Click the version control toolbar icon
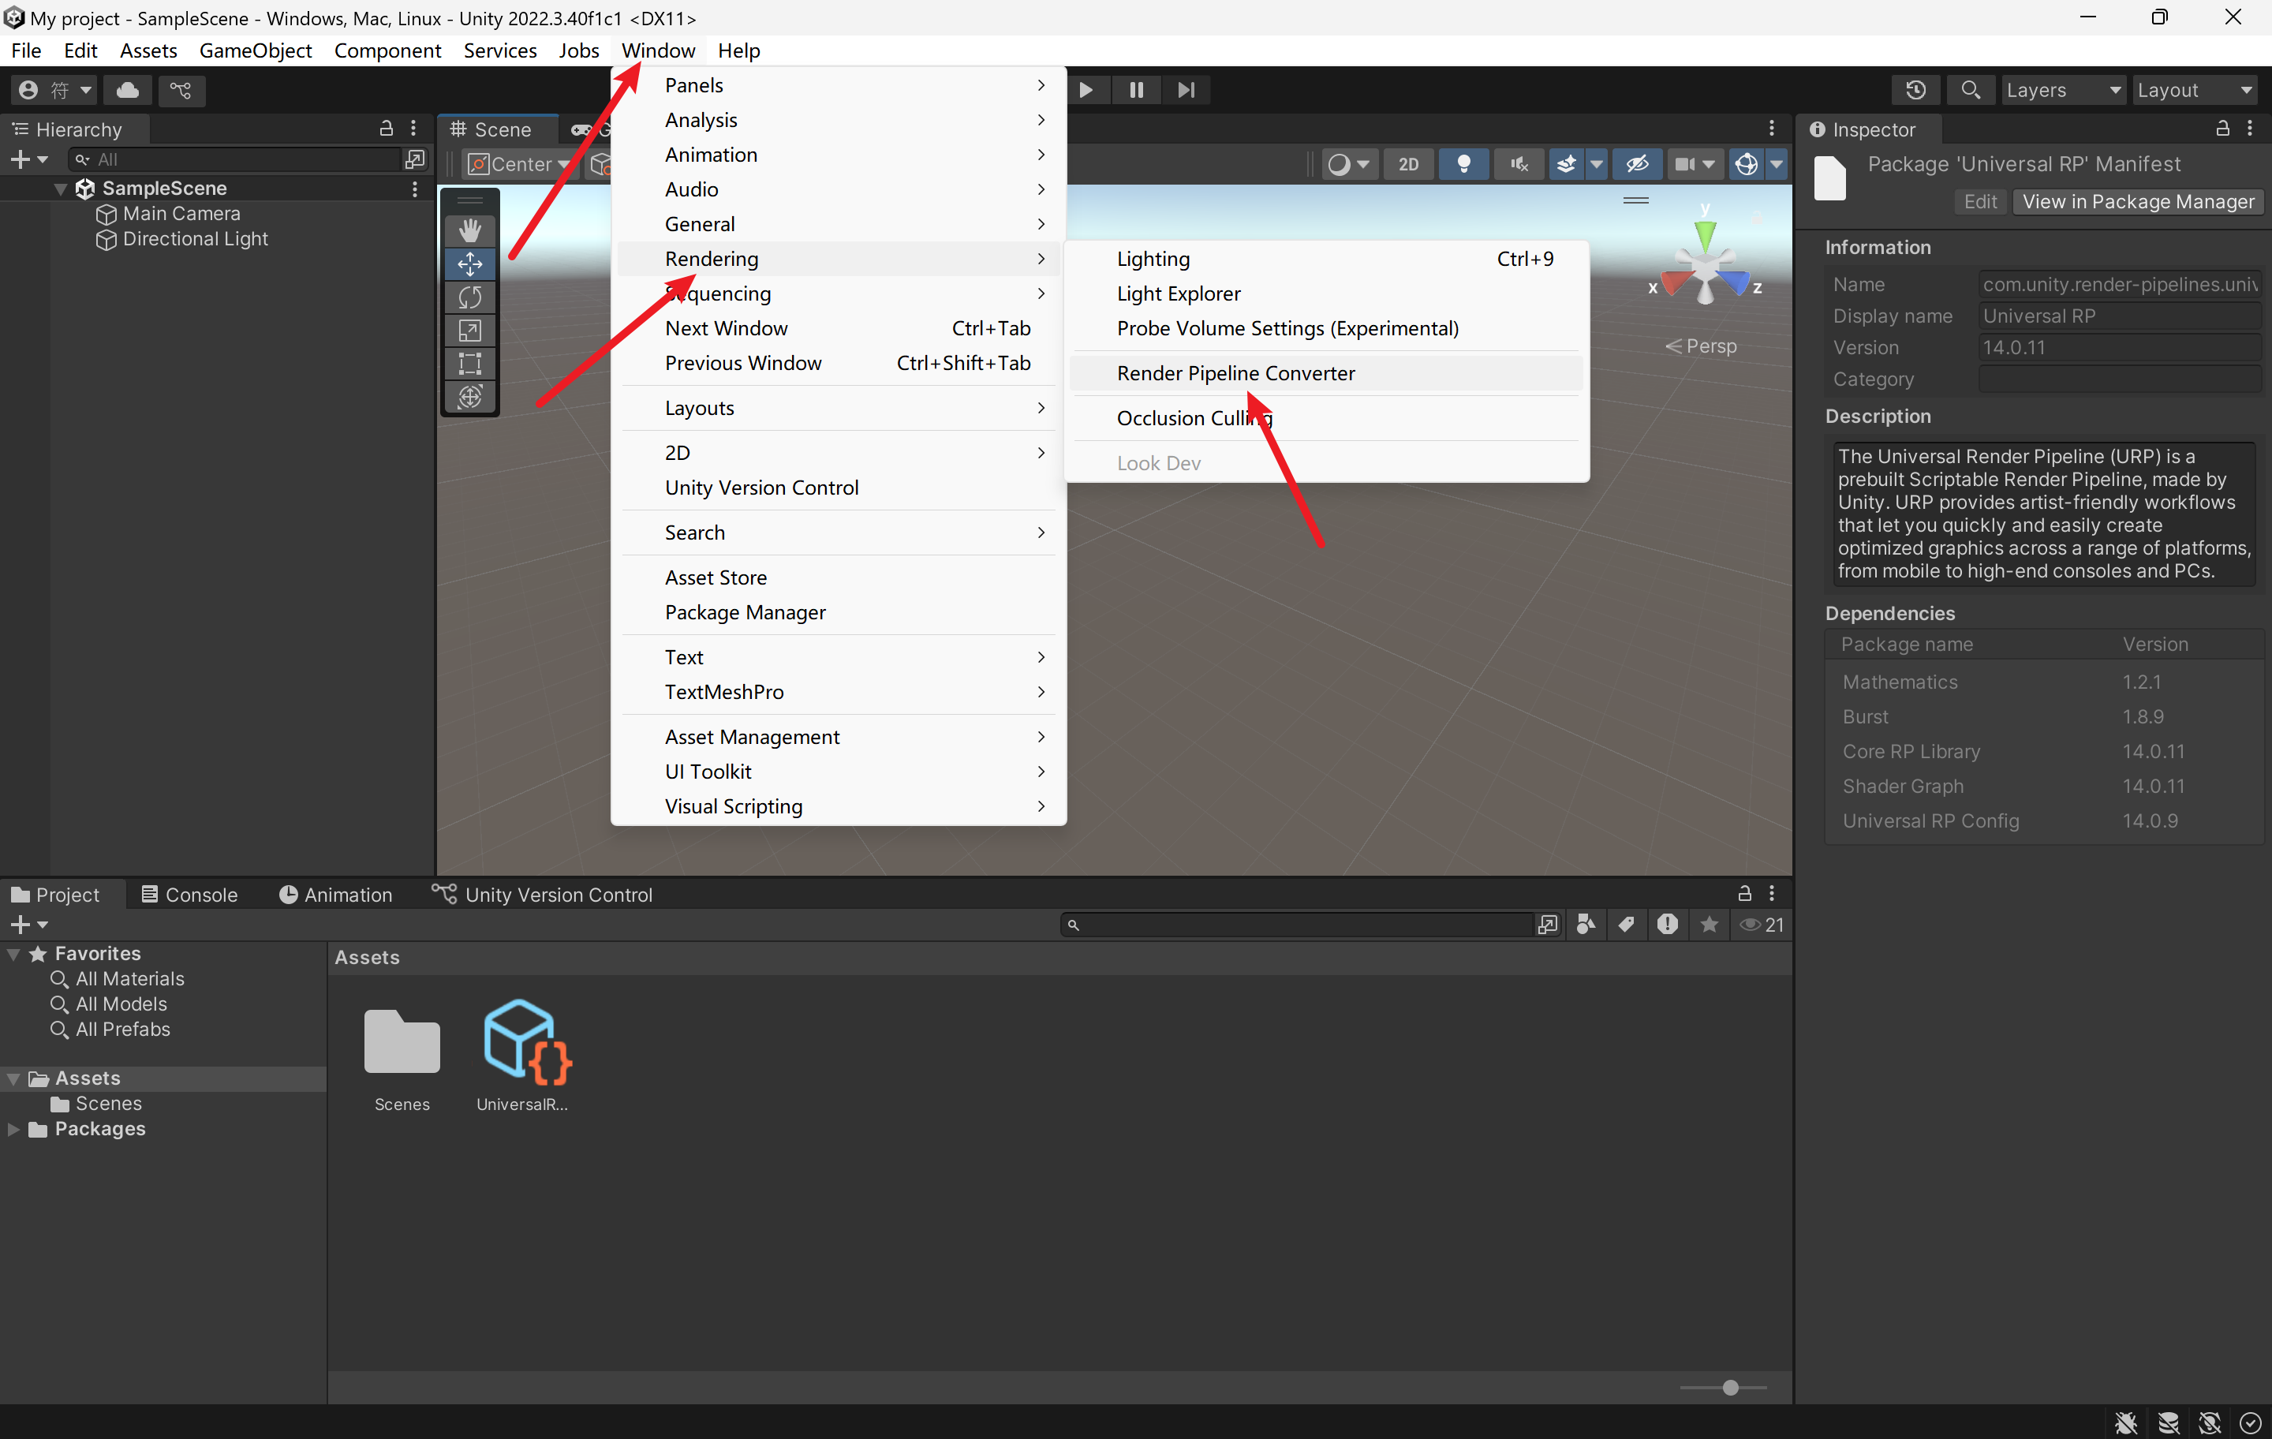This screenshot has height=1439, width=2272. coord(180,90)
